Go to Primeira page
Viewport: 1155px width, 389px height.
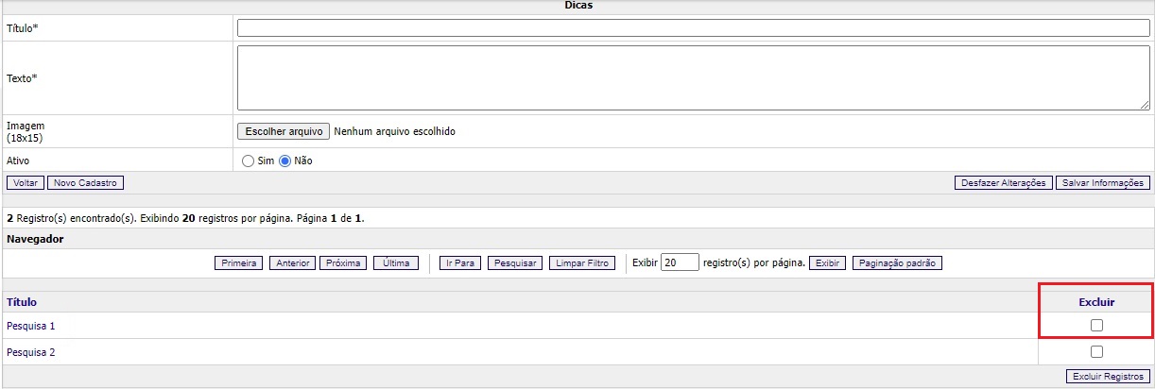point(239,263)
